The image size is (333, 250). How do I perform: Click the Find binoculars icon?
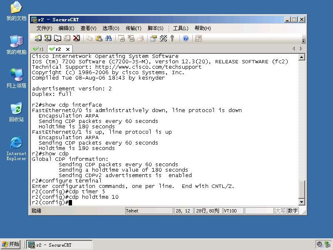point(108,38)
